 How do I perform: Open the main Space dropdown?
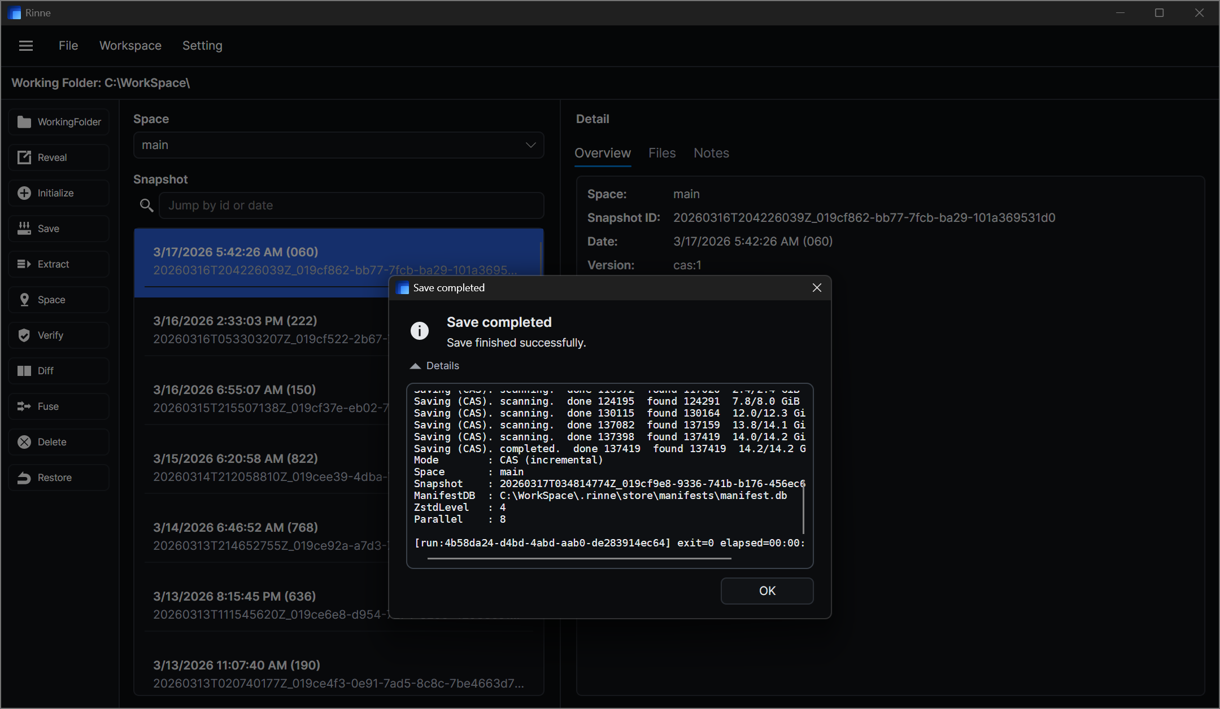click(338, 145)
